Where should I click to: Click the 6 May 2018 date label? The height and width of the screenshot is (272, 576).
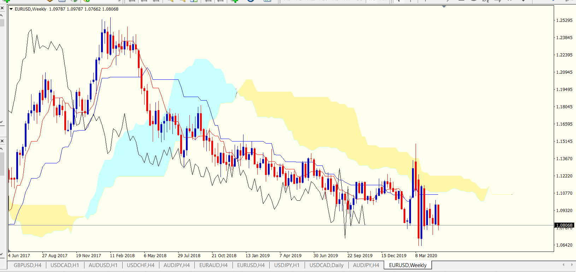[x=155, y=256]
